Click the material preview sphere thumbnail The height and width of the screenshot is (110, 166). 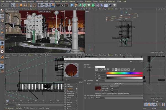(71, 70)
